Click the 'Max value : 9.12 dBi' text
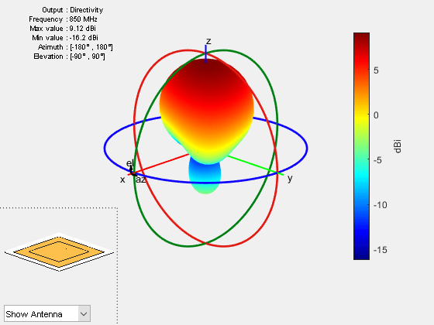 [63, 29]
